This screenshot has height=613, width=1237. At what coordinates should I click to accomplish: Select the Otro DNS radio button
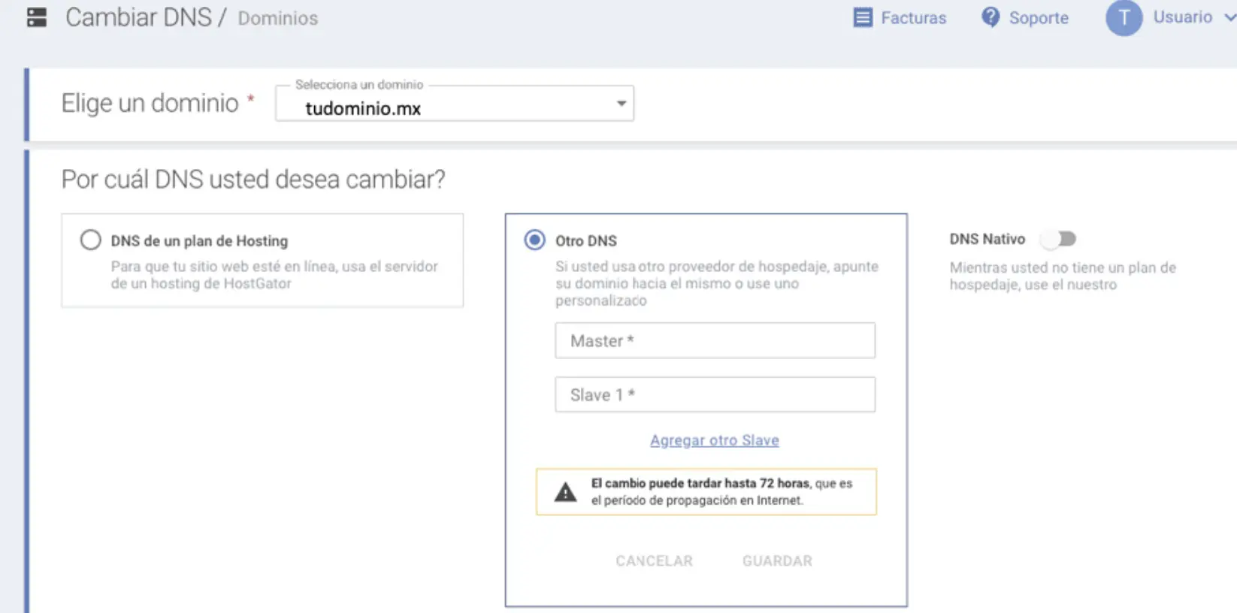(534, 240)
